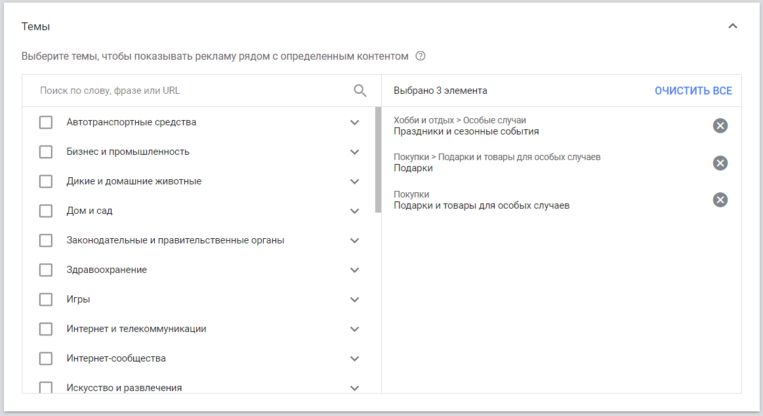
Task: Select the 'Игры' topic checkbox
Action: coord(46,300)
